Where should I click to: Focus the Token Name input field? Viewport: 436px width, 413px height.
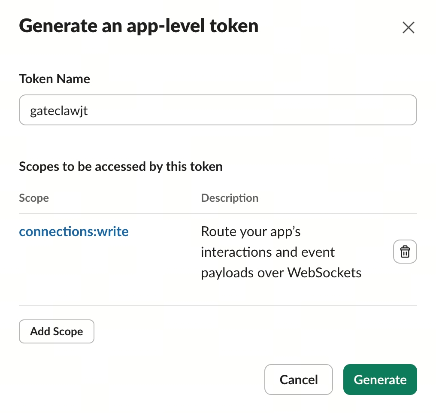[x=218, y=110]
